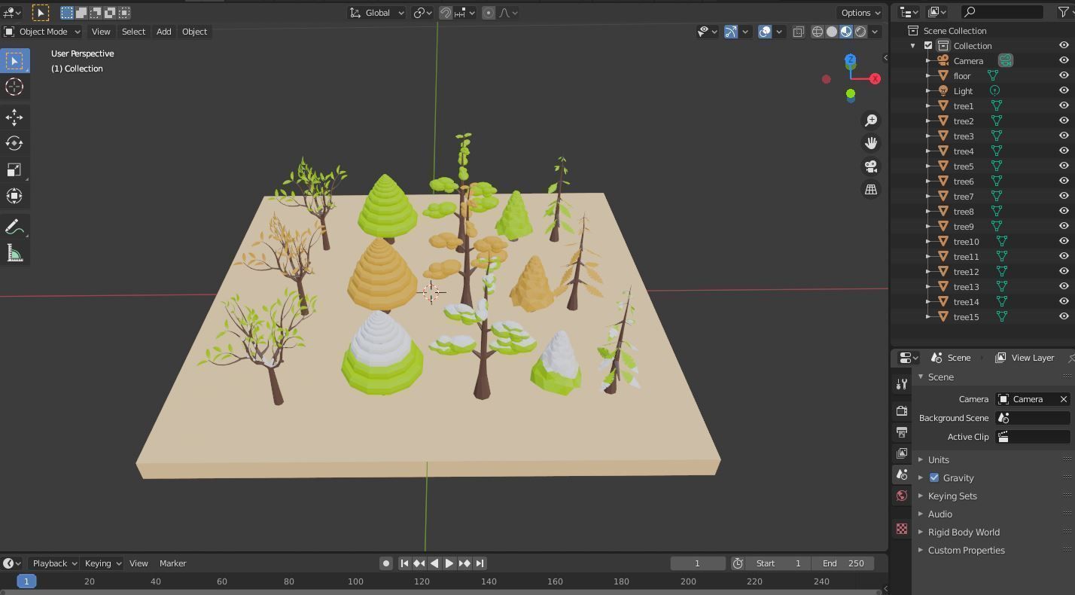Activate the Transform tool
Image resolution: width=1075 pixels, height=595 pixels.
click(14, 196)
